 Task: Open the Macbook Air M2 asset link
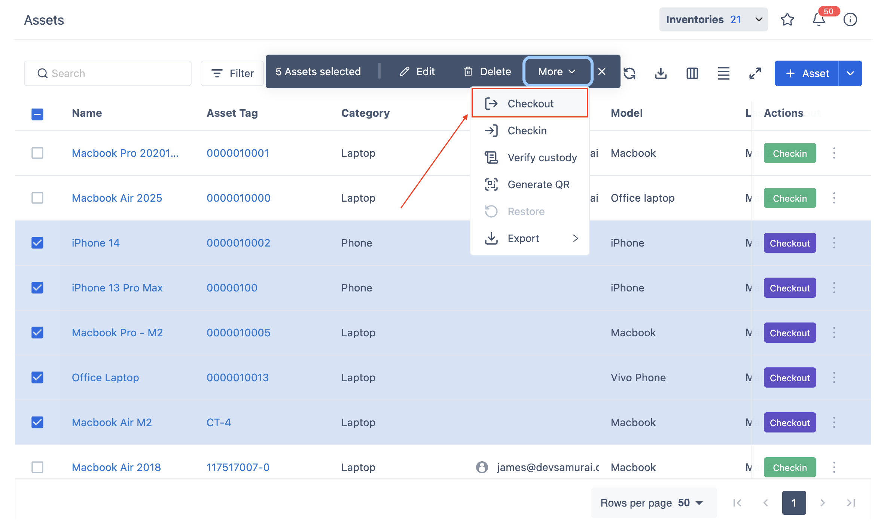pos(112,422)
